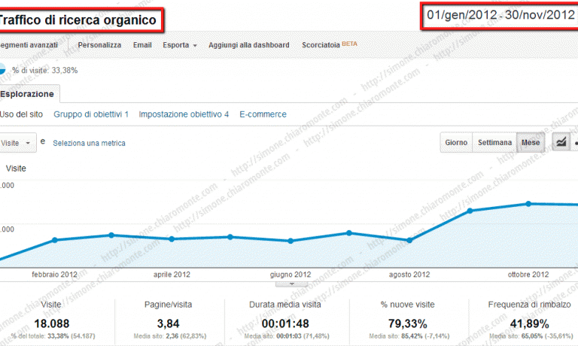
Task: Click the Traffico di ricerca organico title
Action: click(78, 20)
